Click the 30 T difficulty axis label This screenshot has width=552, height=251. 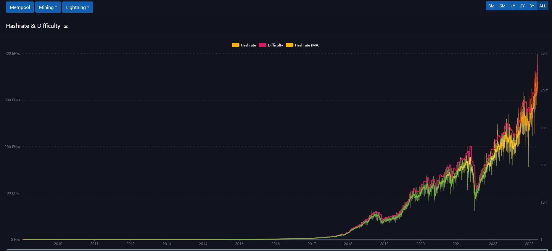(x=544, y=128)
